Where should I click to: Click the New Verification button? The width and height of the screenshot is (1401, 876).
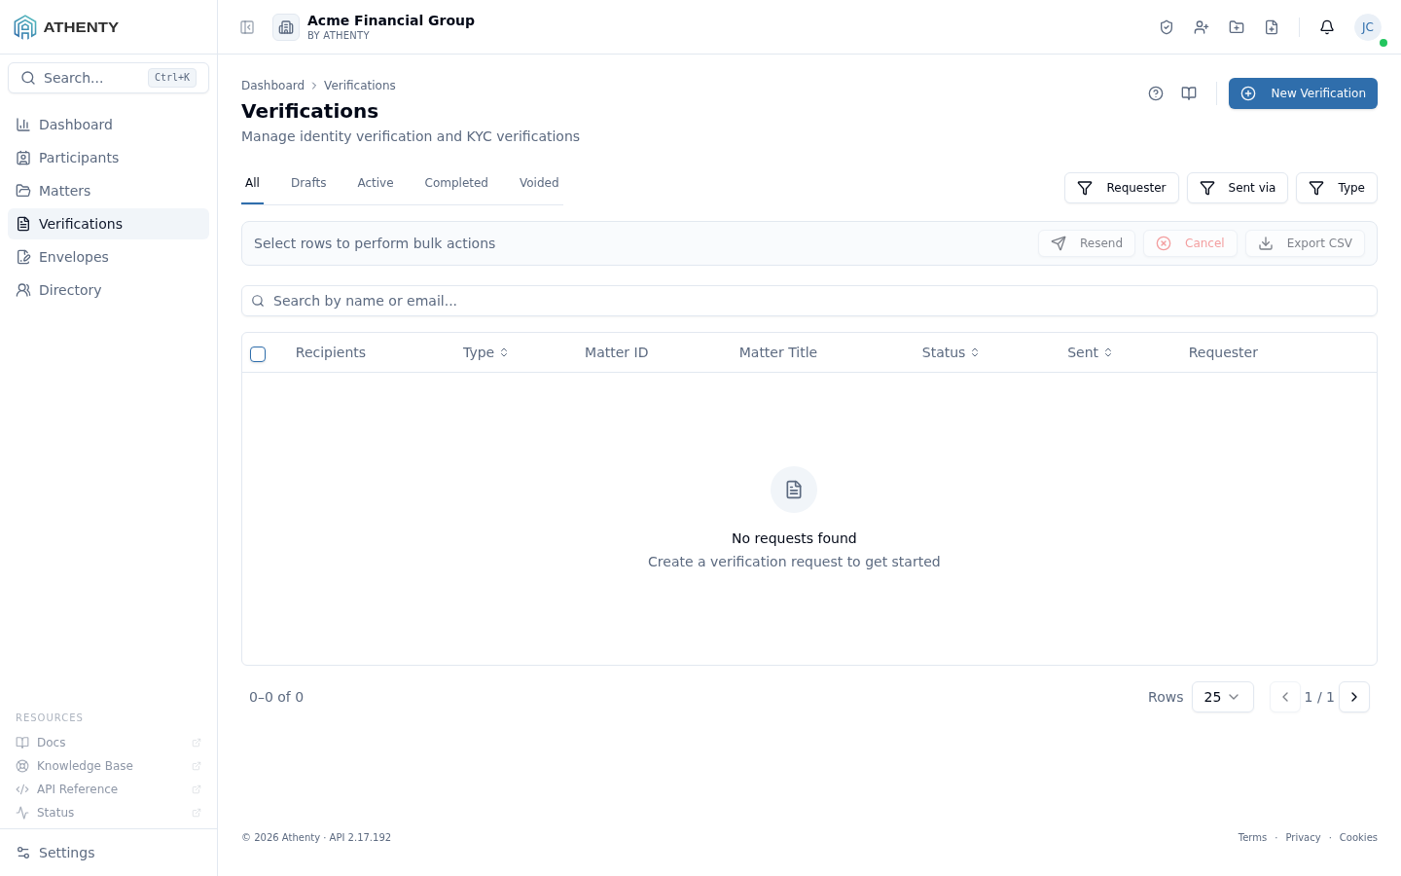[x=1303, y=93]
